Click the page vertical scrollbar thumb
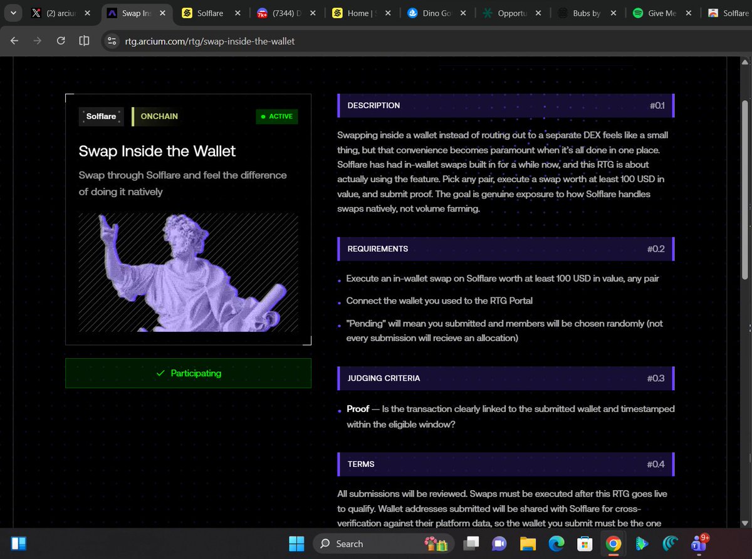752x559 pixels. point(745,189)
